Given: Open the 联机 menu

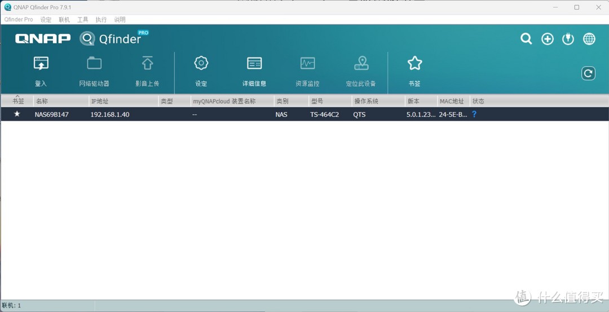Looking at the screenshot, I should coord(64,19).
